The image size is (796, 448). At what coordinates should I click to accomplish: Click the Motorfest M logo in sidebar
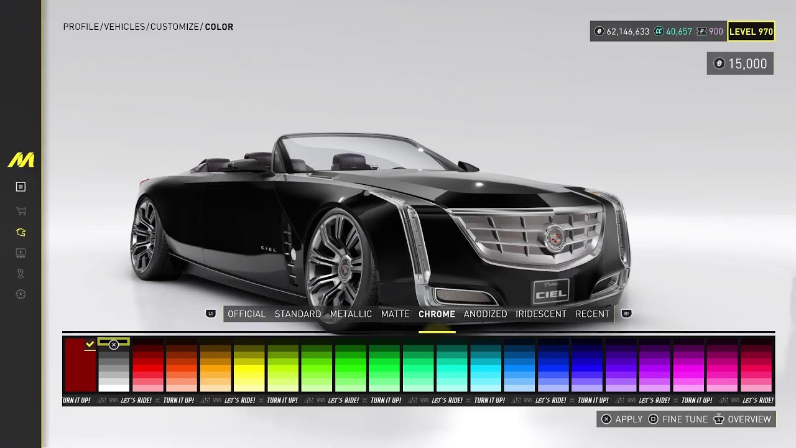click(21, 160)
